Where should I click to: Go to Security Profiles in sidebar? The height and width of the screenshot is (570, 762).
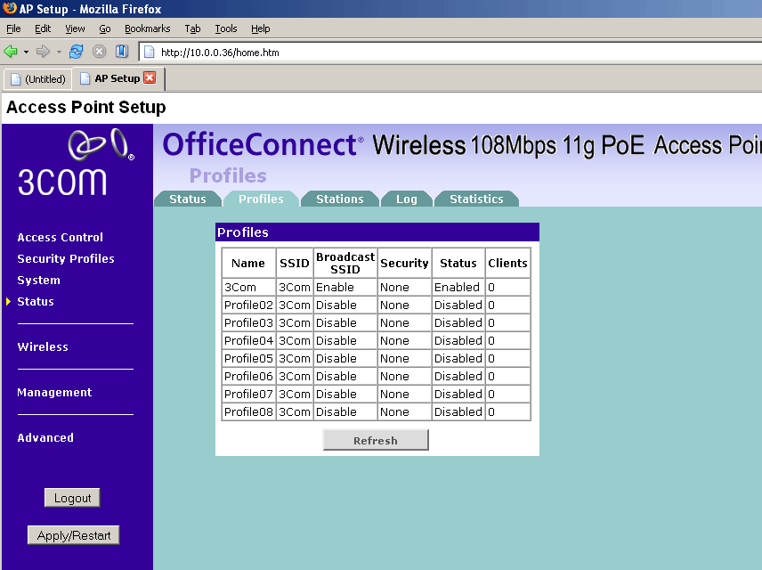coord(66,259)
